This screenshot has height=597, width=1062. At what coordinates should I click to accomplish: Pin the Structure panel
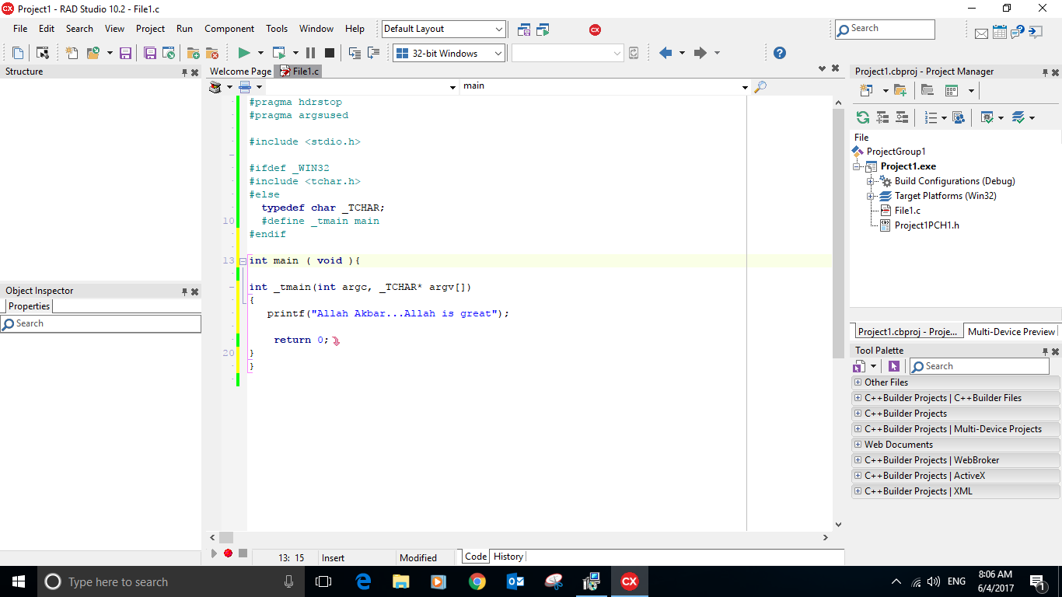[184, 72]
